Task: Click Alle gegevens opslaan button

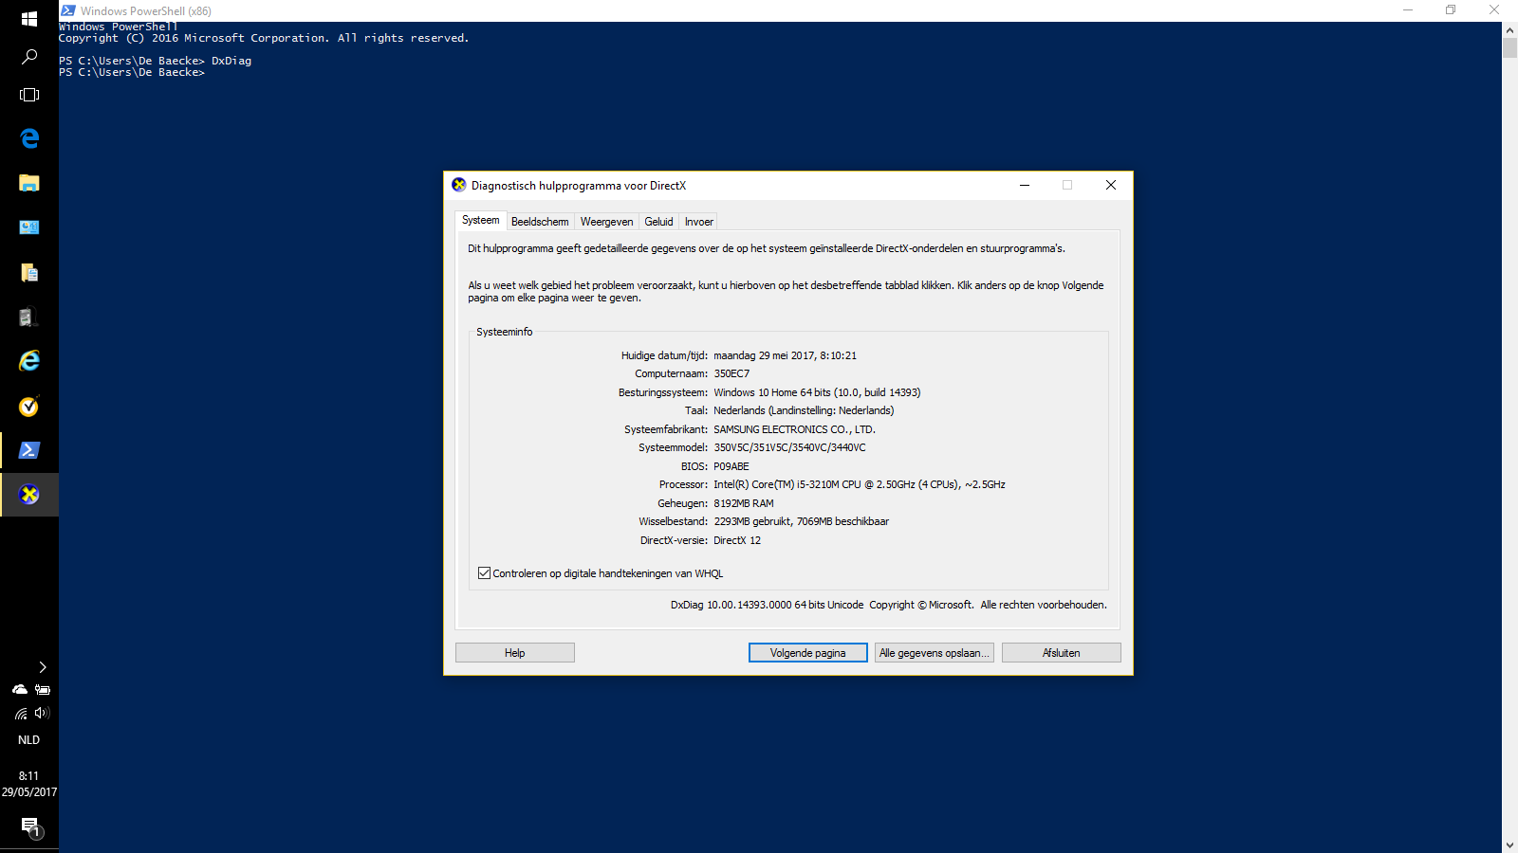Action: pos(935,653)
